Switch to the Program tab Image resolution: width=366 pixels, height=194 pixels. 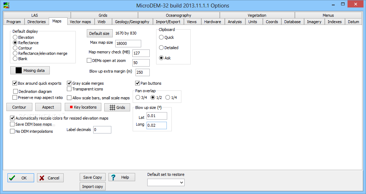(x=14, y=22)
